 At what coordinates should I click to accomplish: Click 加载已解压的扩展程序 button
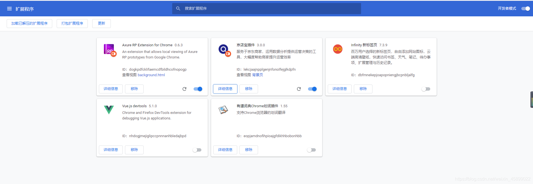tap(29, 24)
